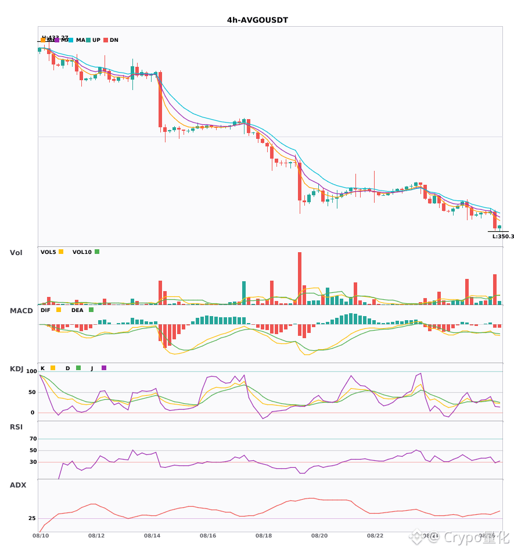This screenshot has height=552, width=514.
Task: Click the 08/22 date label
Action: (375, 536)
